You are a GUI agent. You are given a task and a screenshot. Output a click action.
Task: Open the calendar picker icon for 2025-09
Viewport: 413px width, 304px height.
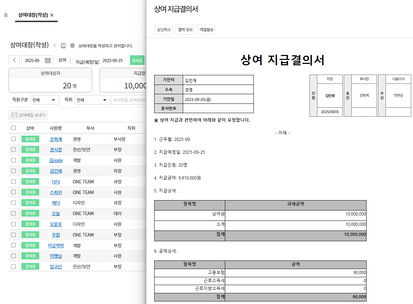point(47,60)
